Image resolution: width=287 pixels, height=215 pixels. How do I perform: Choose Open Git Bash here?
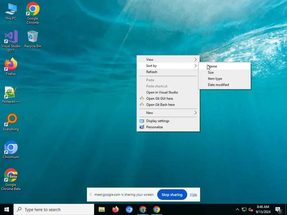coord(168,105)
